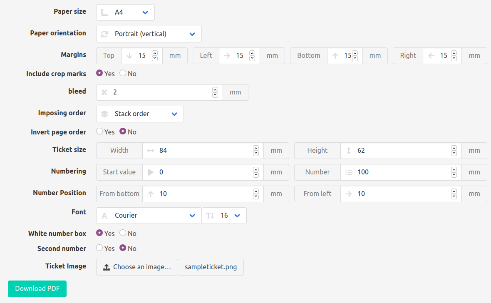The width and height of the screenshot is (491, 303).
Task: Open the Courier font dropdown
Action: point(149,216)
